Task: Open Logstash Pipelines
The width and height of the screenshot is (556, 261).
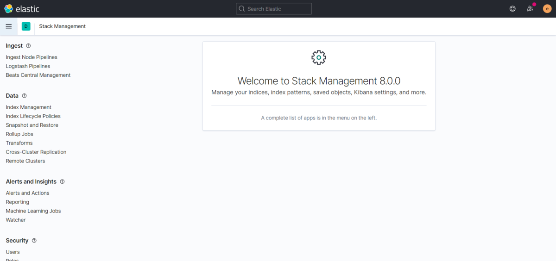Action: click(28, 66)
